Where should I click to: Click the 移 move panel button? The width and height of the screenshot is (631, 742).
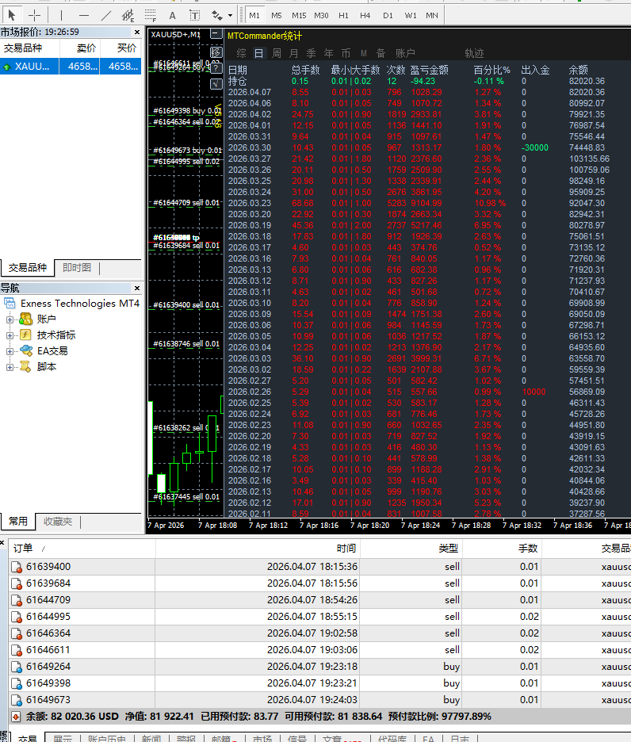(x=216, y=52)
